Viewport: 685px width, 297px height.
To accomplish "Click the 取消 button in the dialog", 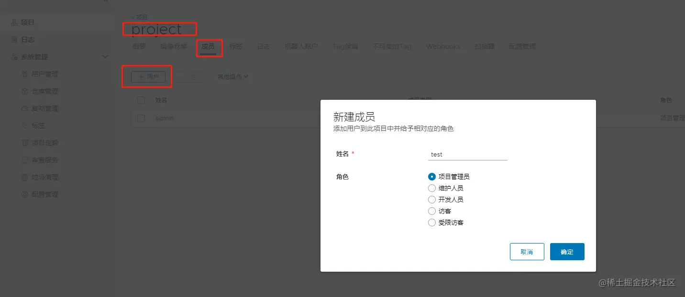I will 527,252.
